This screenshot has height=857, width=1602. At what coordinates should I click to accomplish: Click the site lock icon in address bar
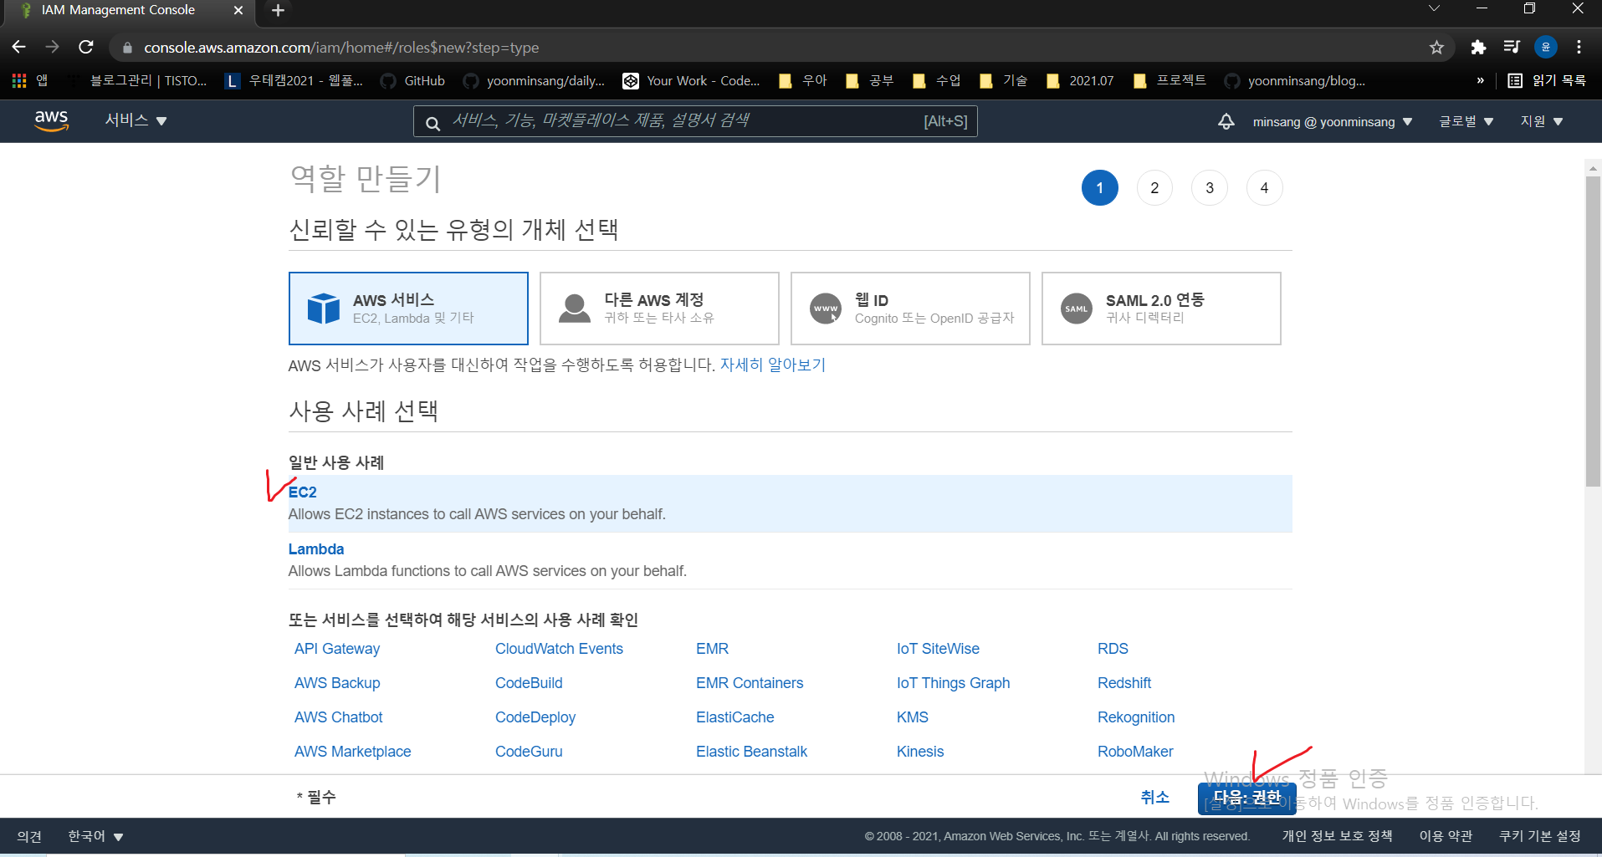127,48
